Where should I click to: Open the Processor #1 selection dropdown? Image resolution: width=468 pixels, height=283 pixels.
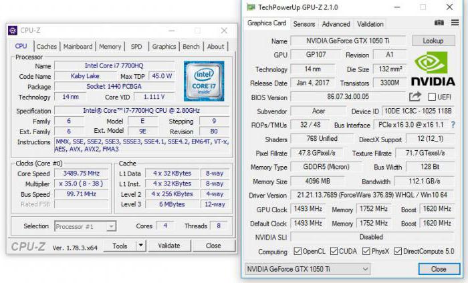pos(86,226)
